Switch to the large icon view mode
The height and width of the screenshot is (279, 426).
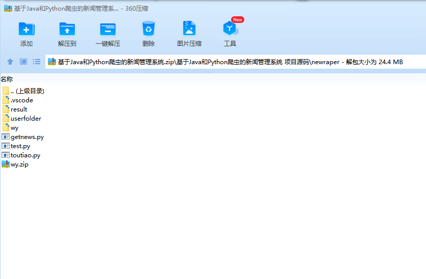23,62
